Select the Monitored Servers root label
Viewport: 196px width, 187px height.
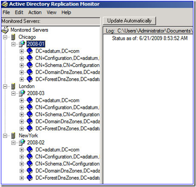tap(29, 30)
